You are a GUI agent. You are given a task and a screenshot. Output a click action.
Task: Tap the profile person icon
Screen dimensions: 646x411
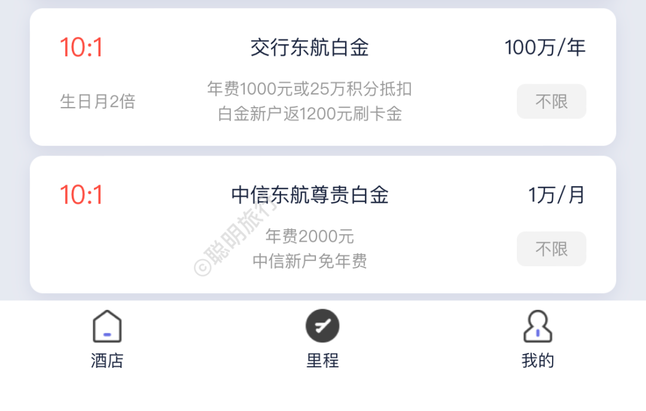[x=537, y=327]
